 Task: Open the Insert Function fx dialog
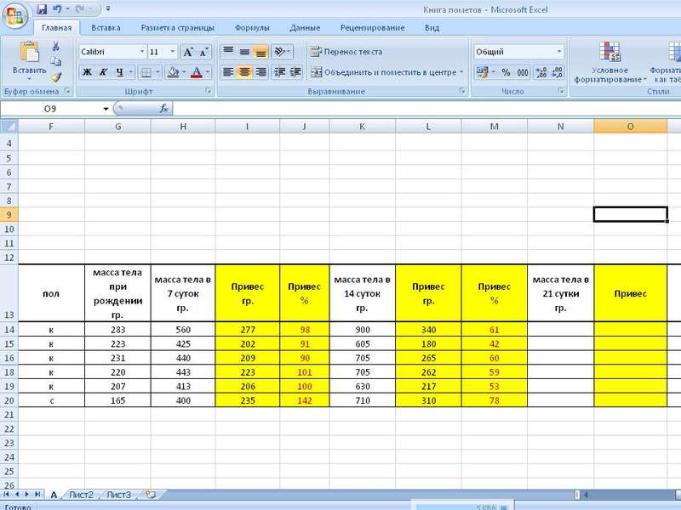[163, 109]
